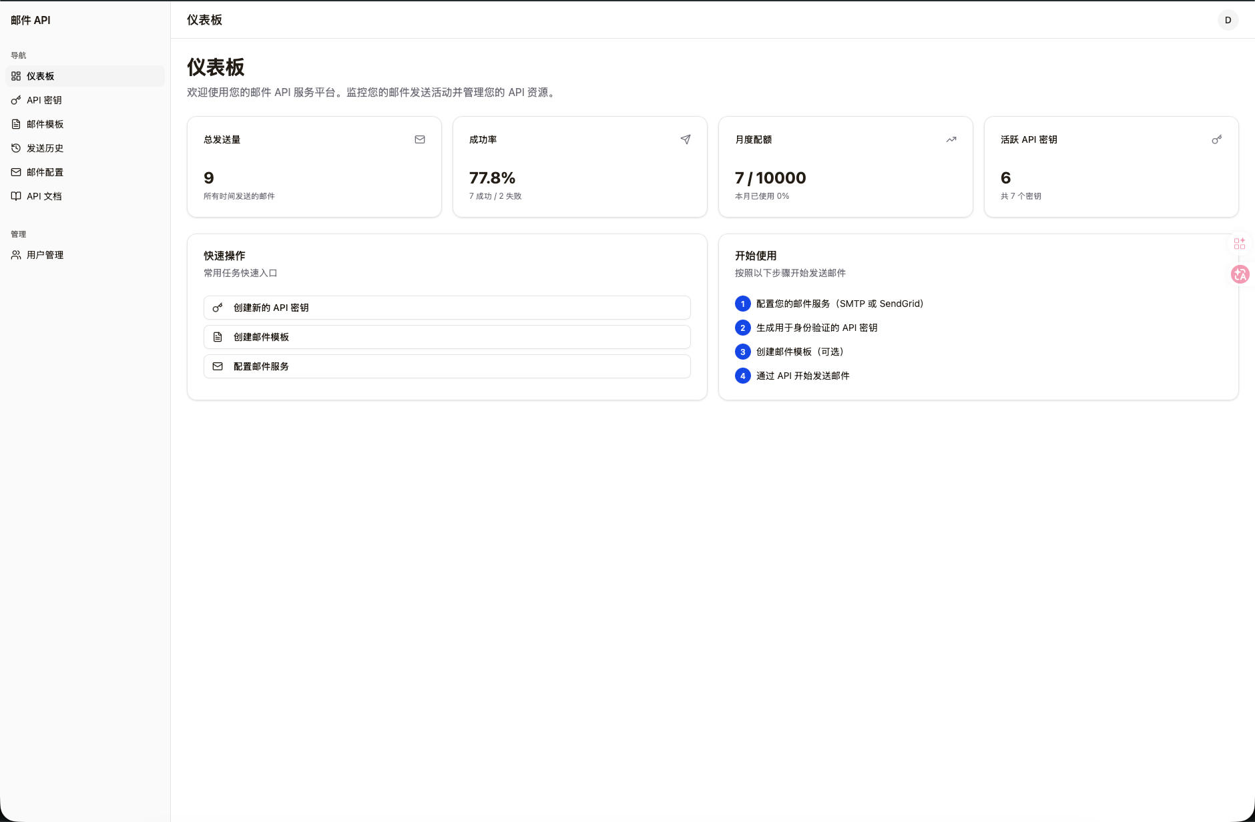This screenshot has height=822, width=1255.
Task: Click the key icon on 活跃 API 密钥 card
Action: click(1216, 139)
